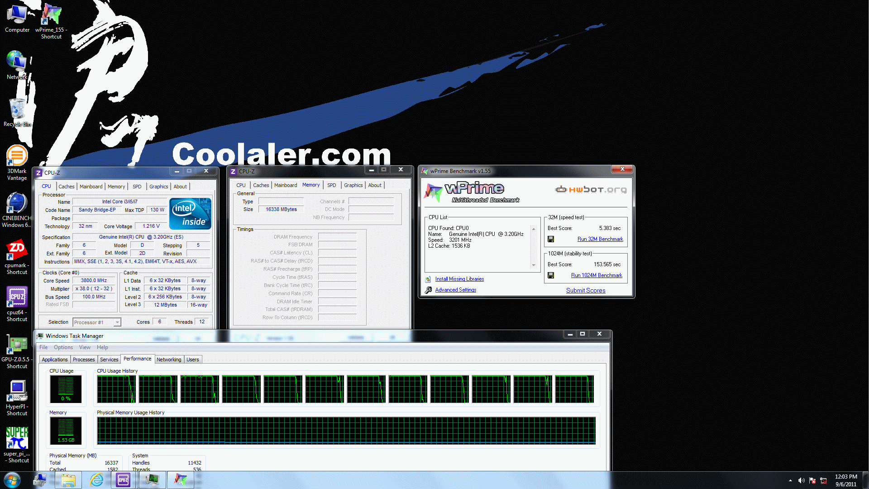Open SPD tab in left CPU-Z
The height and width of the screenshot is (489, 869).
click(137, 187)
